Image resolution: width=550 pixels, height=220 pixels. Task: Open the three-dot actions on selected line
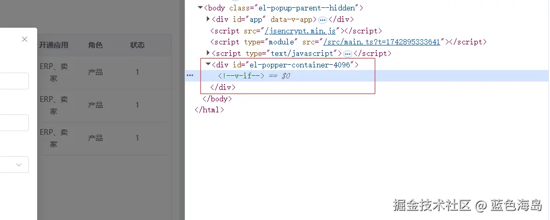click(190, 76)
